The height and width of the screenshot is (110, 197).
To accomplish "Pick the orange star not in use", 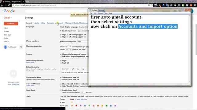I will pos(72,106).
